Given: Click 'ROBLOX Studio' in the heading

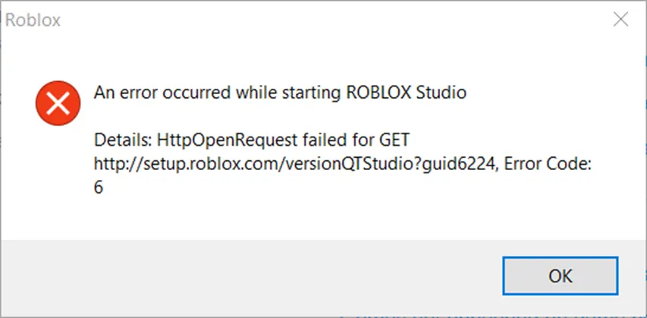Looking at the screenshot, I should (x=407, y=93).
